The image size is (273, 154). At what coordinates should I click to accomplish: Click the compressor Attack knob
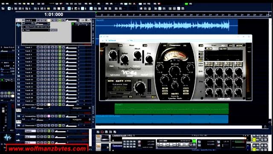pyautogui.click(x=164, y=80)
